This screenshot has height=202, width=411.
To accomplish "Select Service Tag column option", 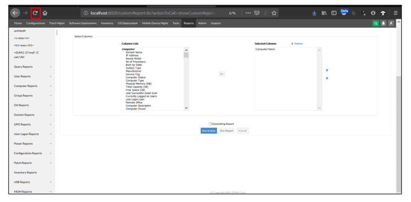I will [x=132, y=75].
